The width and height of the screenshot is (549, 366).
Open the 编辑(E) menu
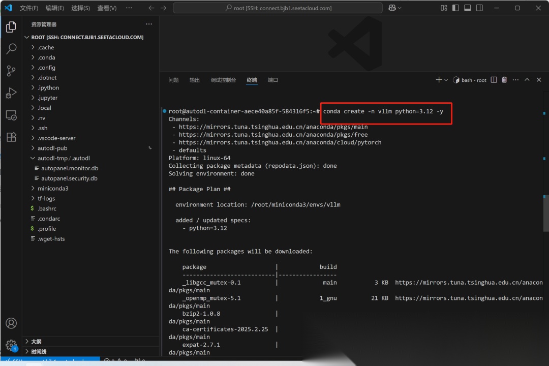pyautogui.click(x=54, y=8)
